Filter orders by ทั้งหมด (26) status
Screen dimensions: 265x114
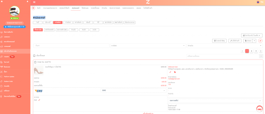click(38, 30)
